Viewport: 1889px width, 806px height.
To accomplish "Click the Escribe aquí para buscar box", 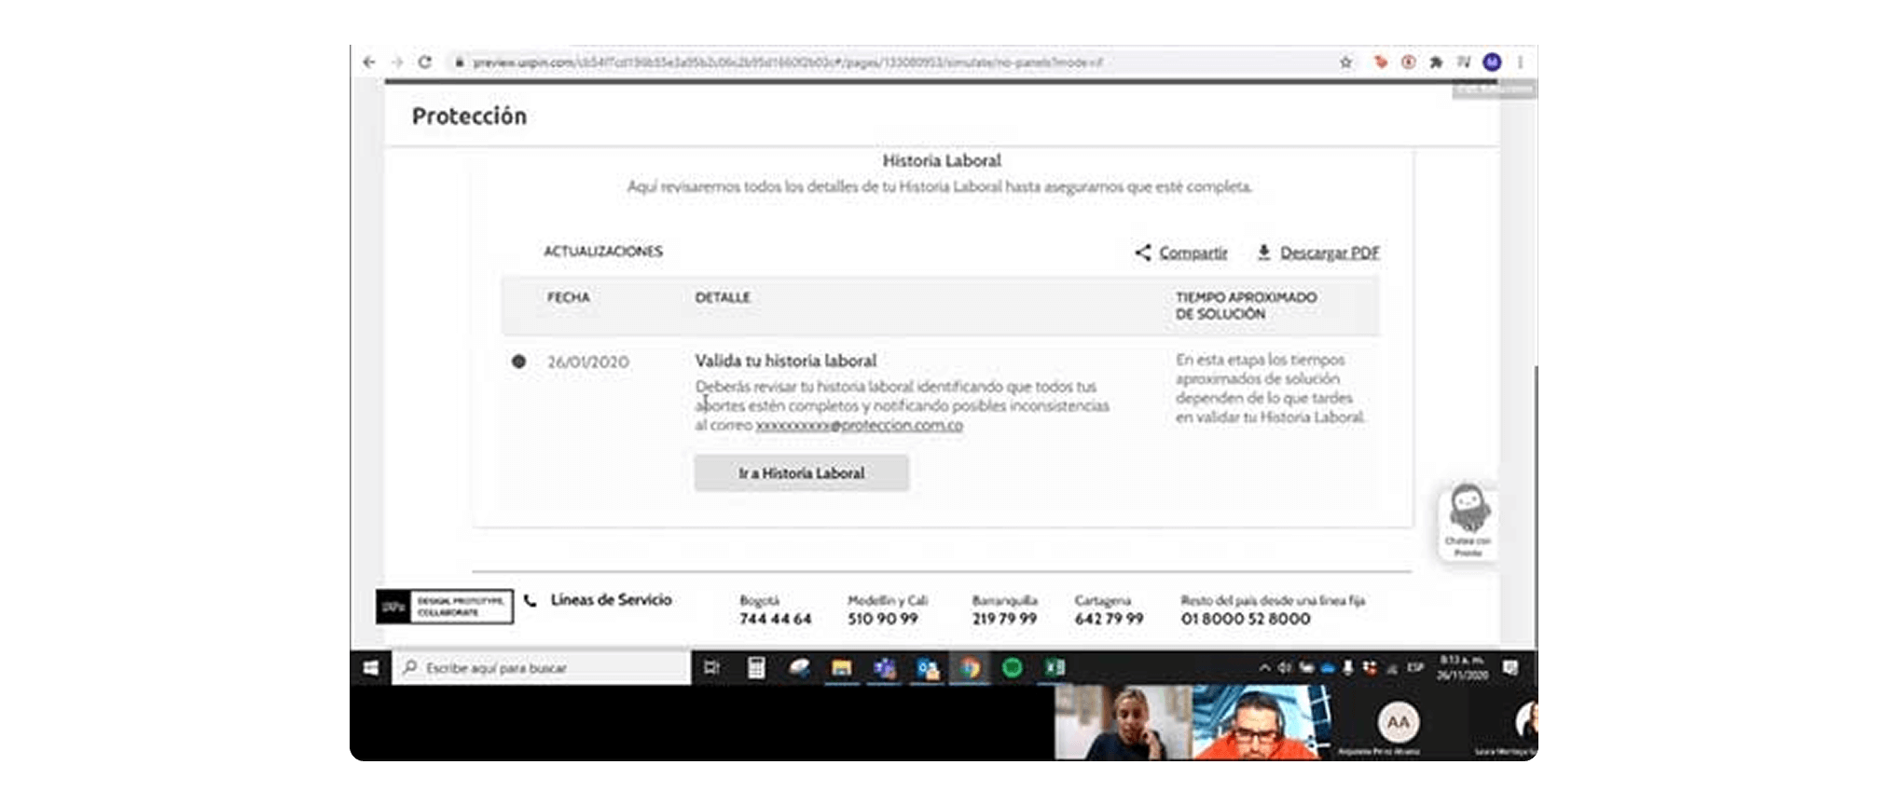I will click(x=542, y=668).
